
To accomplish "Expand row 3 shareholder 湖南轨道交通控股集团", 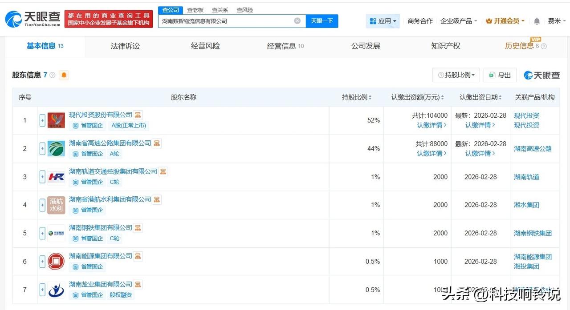I will point(42,177).
